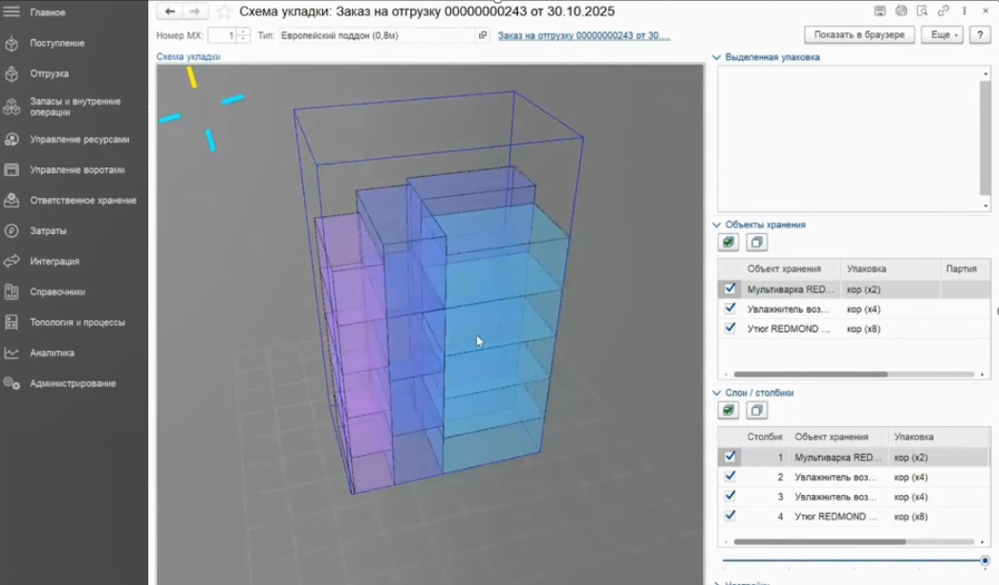Open the Управление ресурсами section icon
The width and height of the screenshot is (999, 585).
click(11, 140)
